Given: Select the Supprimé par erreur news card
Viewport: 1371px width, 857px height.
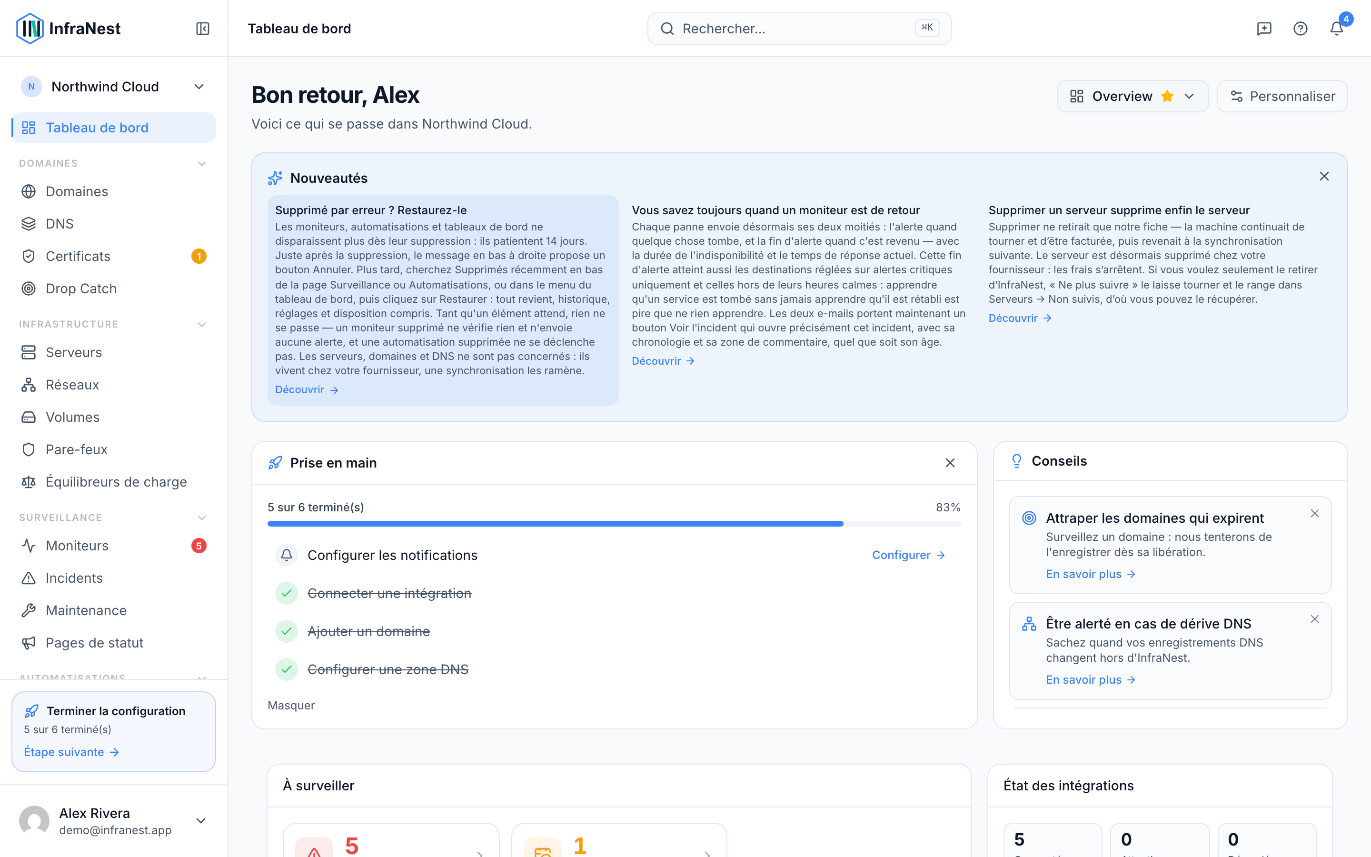Looking at the screenshot, I should pos(443,300).
